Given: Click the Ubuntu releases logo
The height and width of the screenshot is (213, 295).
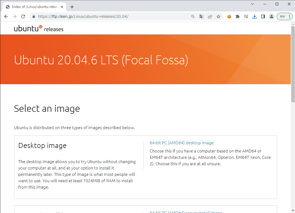Looking at the screenshot, I should 39,28.
